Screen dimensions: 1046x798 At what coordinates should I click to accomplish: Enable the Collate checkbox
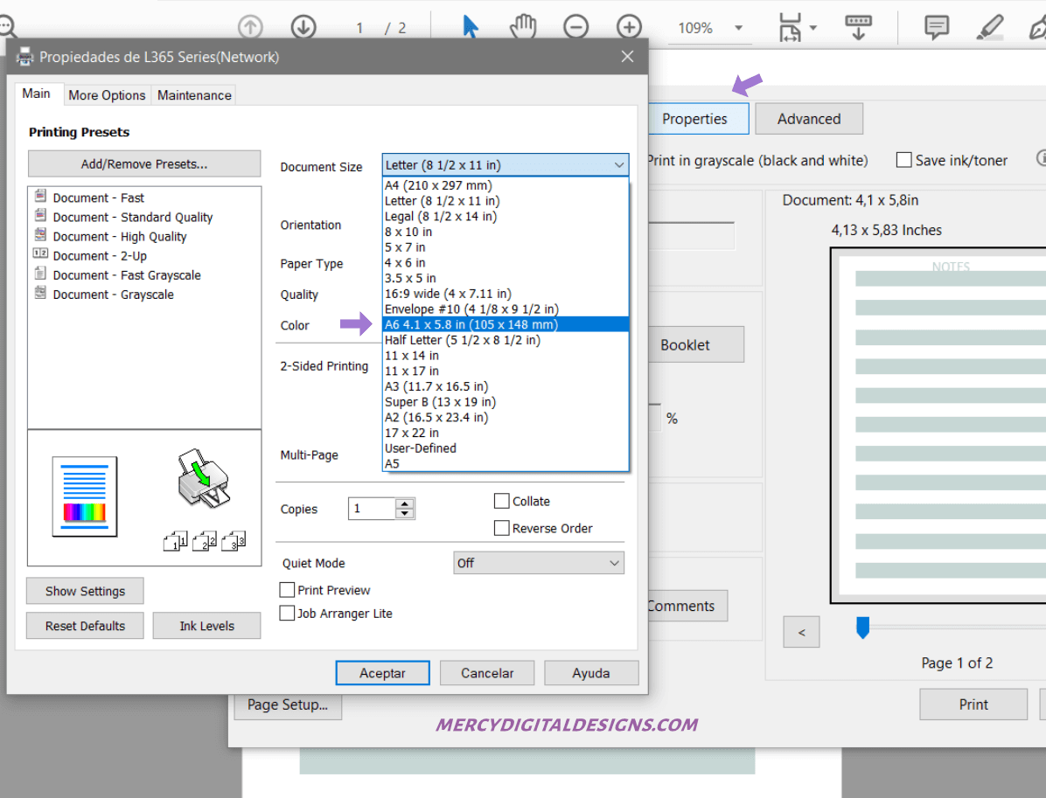501,501
